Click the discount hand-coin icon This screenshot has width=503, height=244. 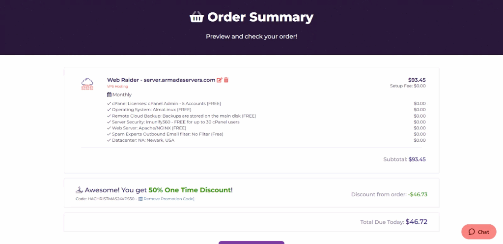pos(79,190)
